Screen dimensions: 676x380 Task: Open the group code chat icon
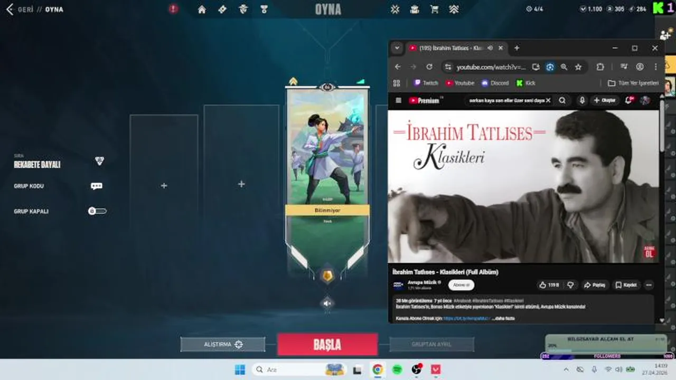97,186
